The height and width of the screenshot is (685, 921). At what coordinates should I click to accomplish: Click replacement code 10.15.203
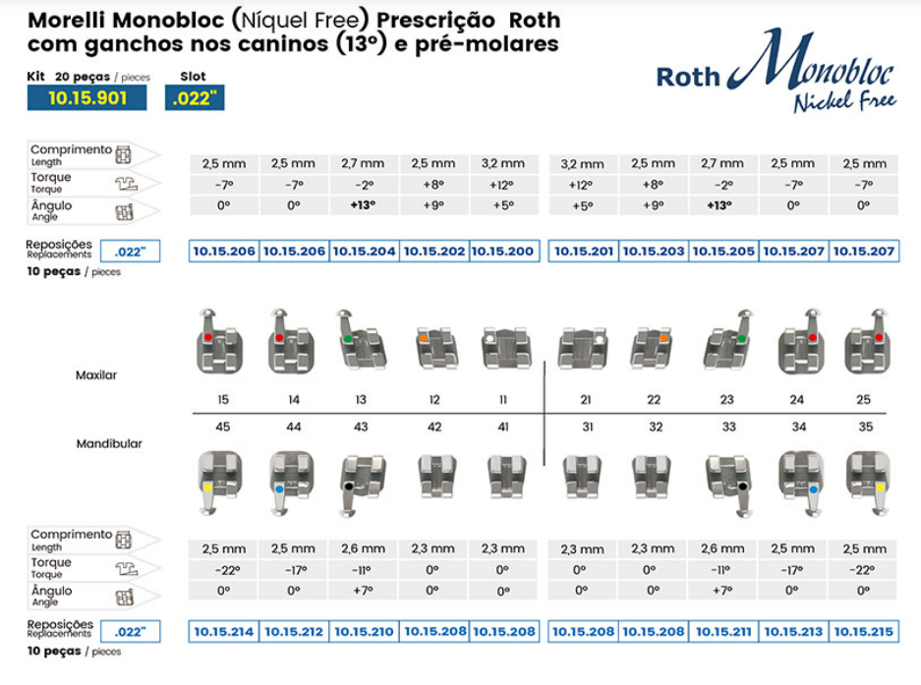coord(654,251)
